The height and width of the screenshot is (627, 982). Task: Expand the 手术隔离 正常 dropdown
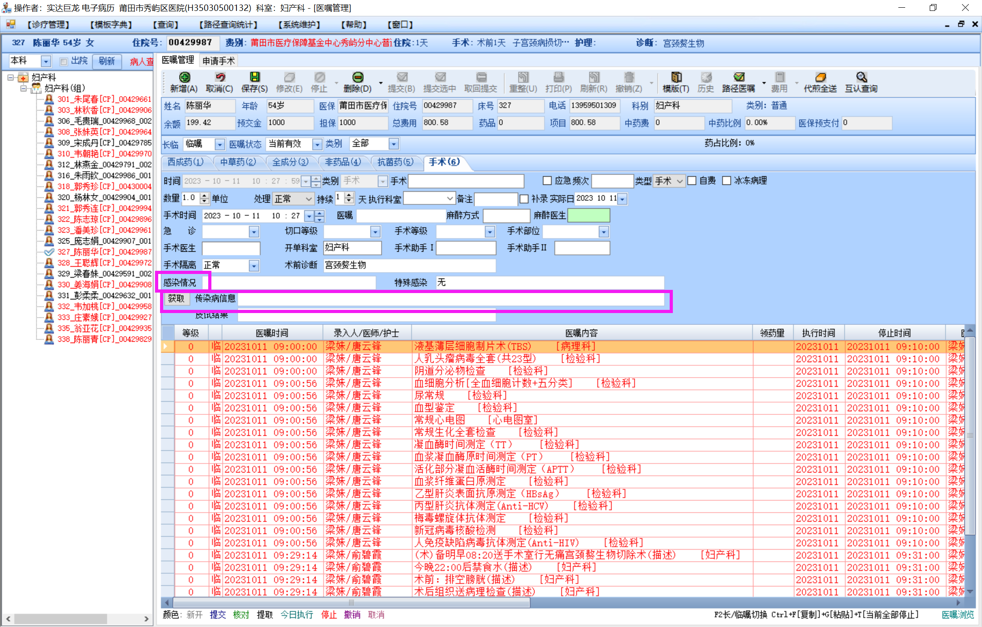pos(254,265)
